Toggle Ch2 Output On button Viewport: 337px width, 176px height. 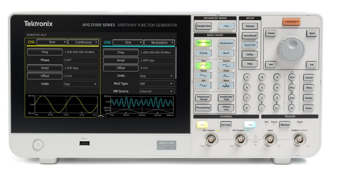(250, 125)
